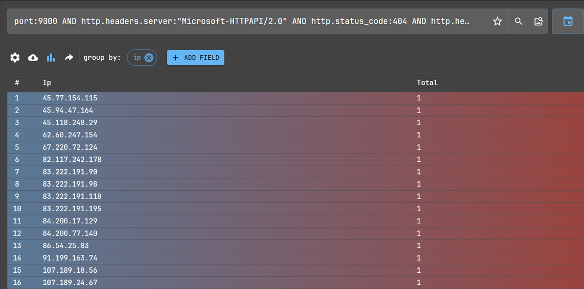This screenshot has height=289, width=584.
Task: Remove the ip group-by chip
Action: pos(149,58)
